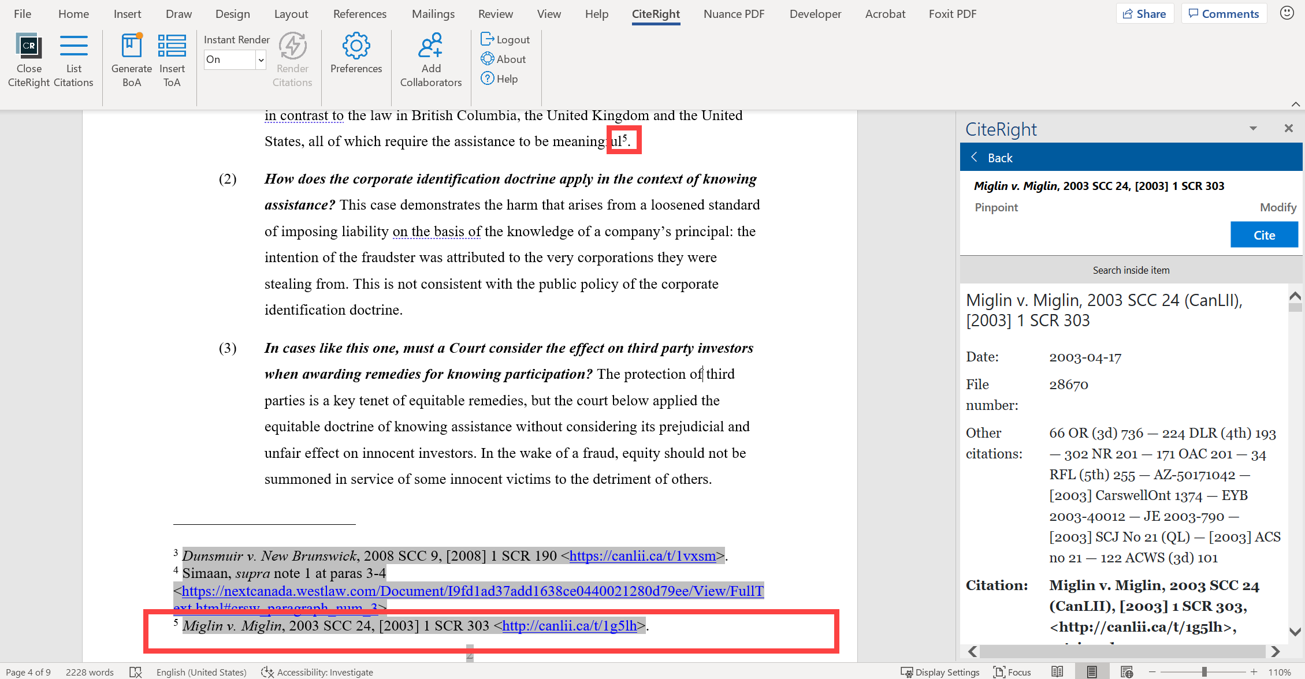Switch to Print Layout view

(1092, 672)
